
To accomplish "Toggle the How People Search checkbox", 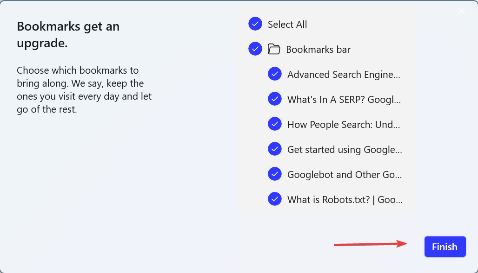I will [275, 124].
